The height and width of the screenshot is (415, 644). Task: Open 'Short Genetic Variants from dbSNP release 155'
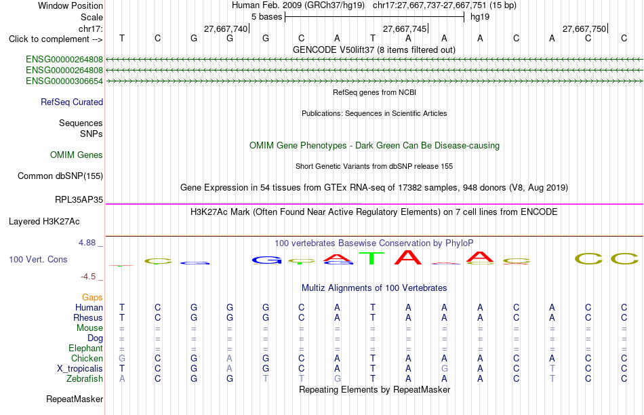tap(374, 166)
